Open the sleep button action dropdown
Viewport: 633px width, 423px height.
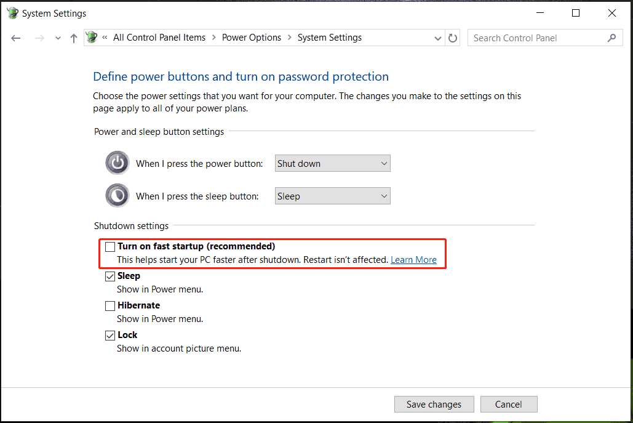(333, 196)
